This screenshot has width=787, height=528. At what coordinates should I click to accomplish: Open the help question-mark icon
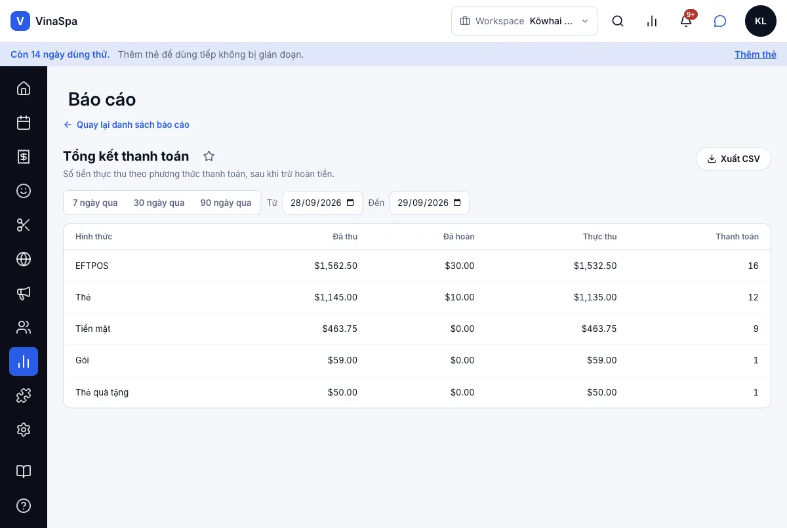(24, 506)
